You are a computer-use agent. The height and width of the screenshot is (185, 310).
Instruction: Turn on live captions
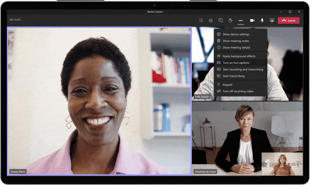click(236, 63)
